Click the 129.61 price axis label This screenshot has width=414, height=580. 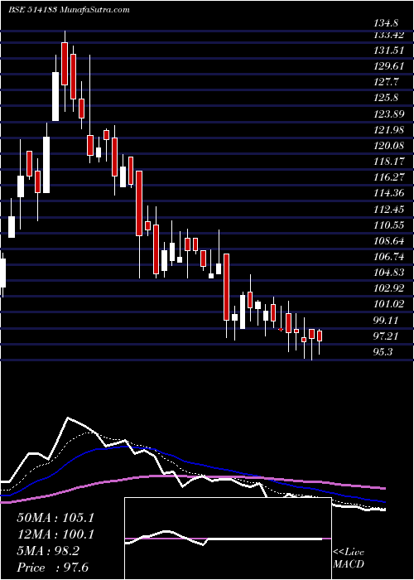pos(390,66)
